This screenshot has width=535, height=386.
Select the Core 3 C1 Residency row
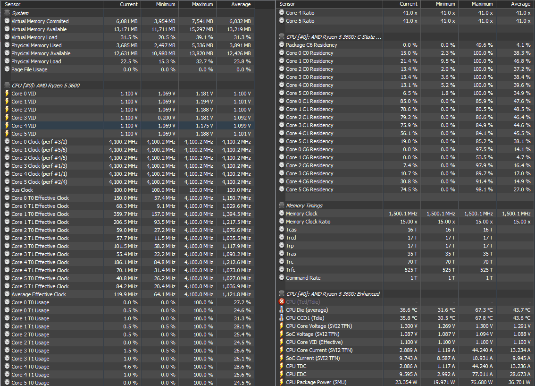point(405,125)
